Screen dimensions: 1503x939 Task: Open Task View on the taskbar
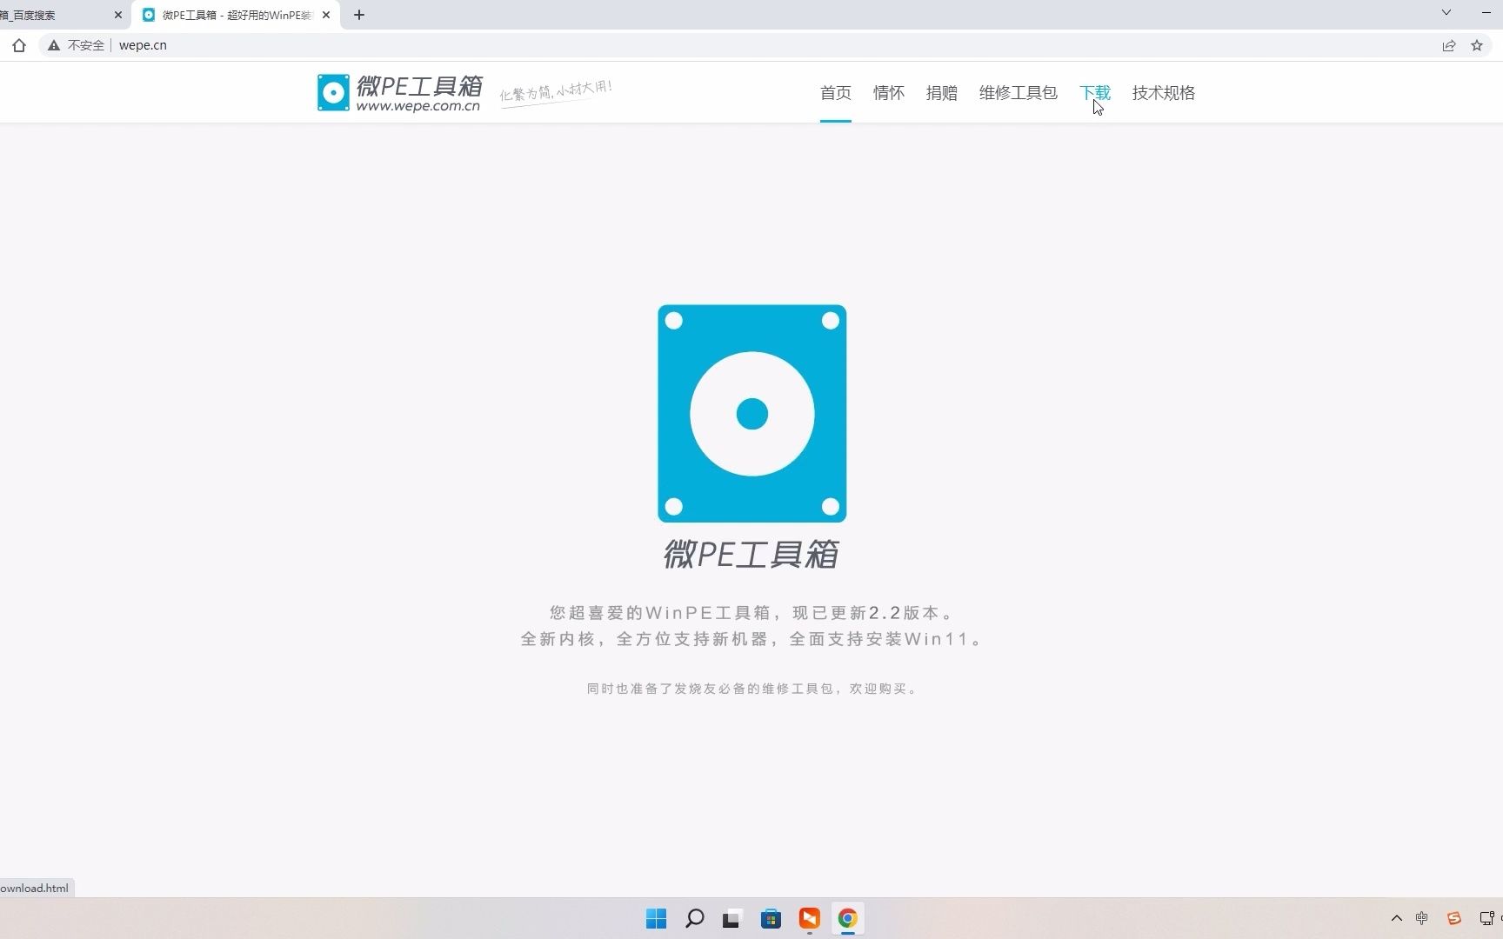(x=731, y=919)
